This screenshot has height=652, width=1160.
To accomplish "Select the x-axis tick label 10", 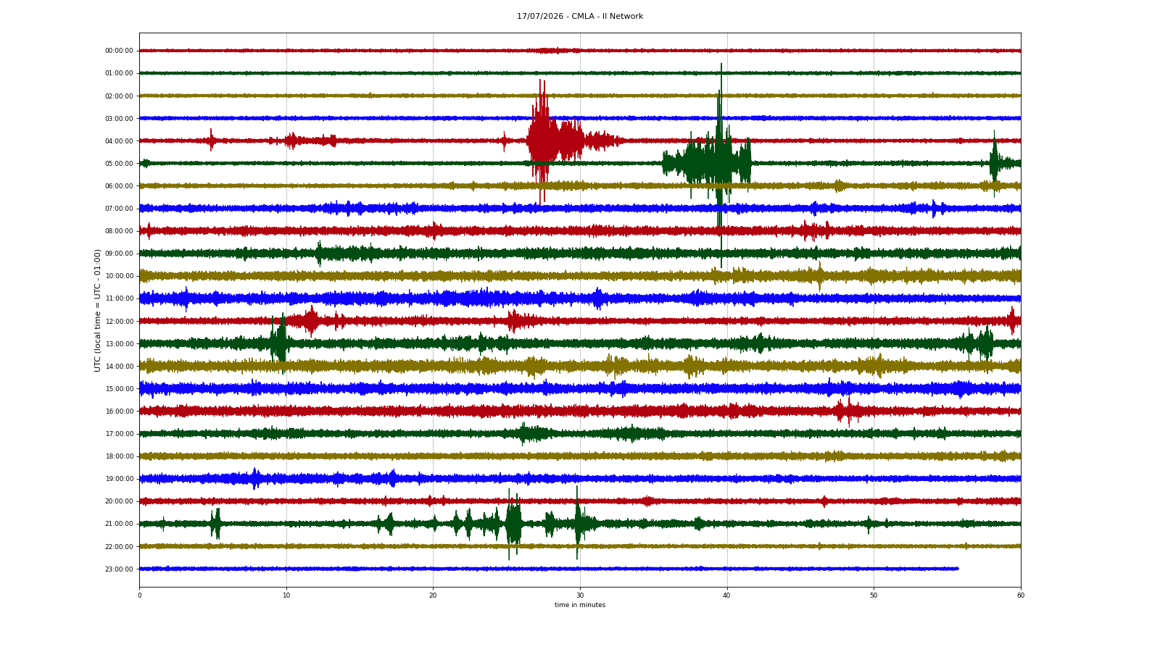I will (x=286, y=595).
